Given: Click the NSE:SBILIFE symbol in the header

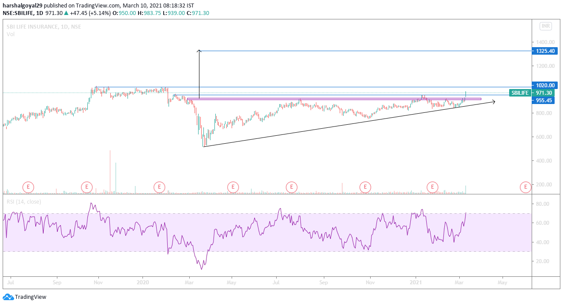Looking at the screenshot, I should (x=18, y=13).
